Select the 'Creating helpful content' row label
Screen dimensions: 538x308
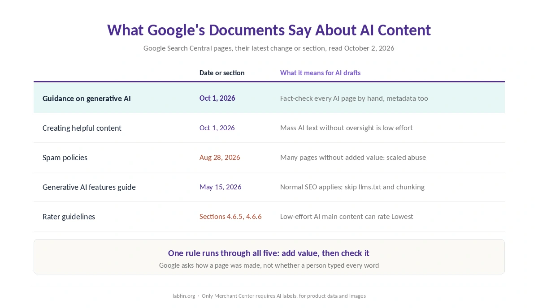82,128
